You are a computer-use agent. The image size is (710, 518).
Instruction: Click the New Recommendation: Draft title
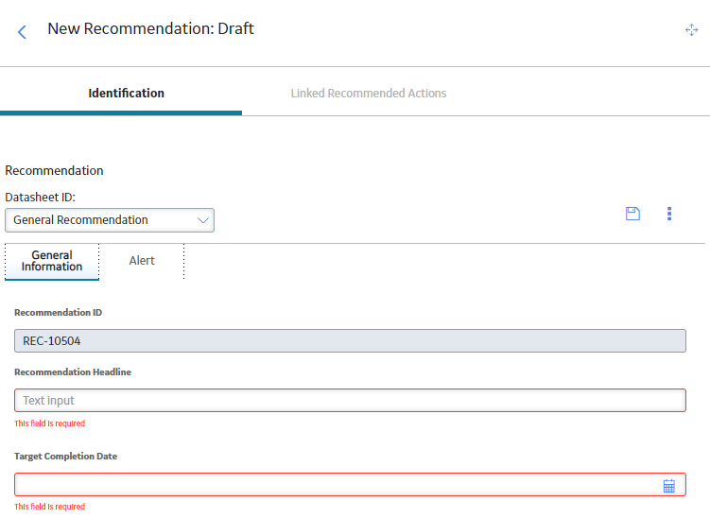point(150,28)
